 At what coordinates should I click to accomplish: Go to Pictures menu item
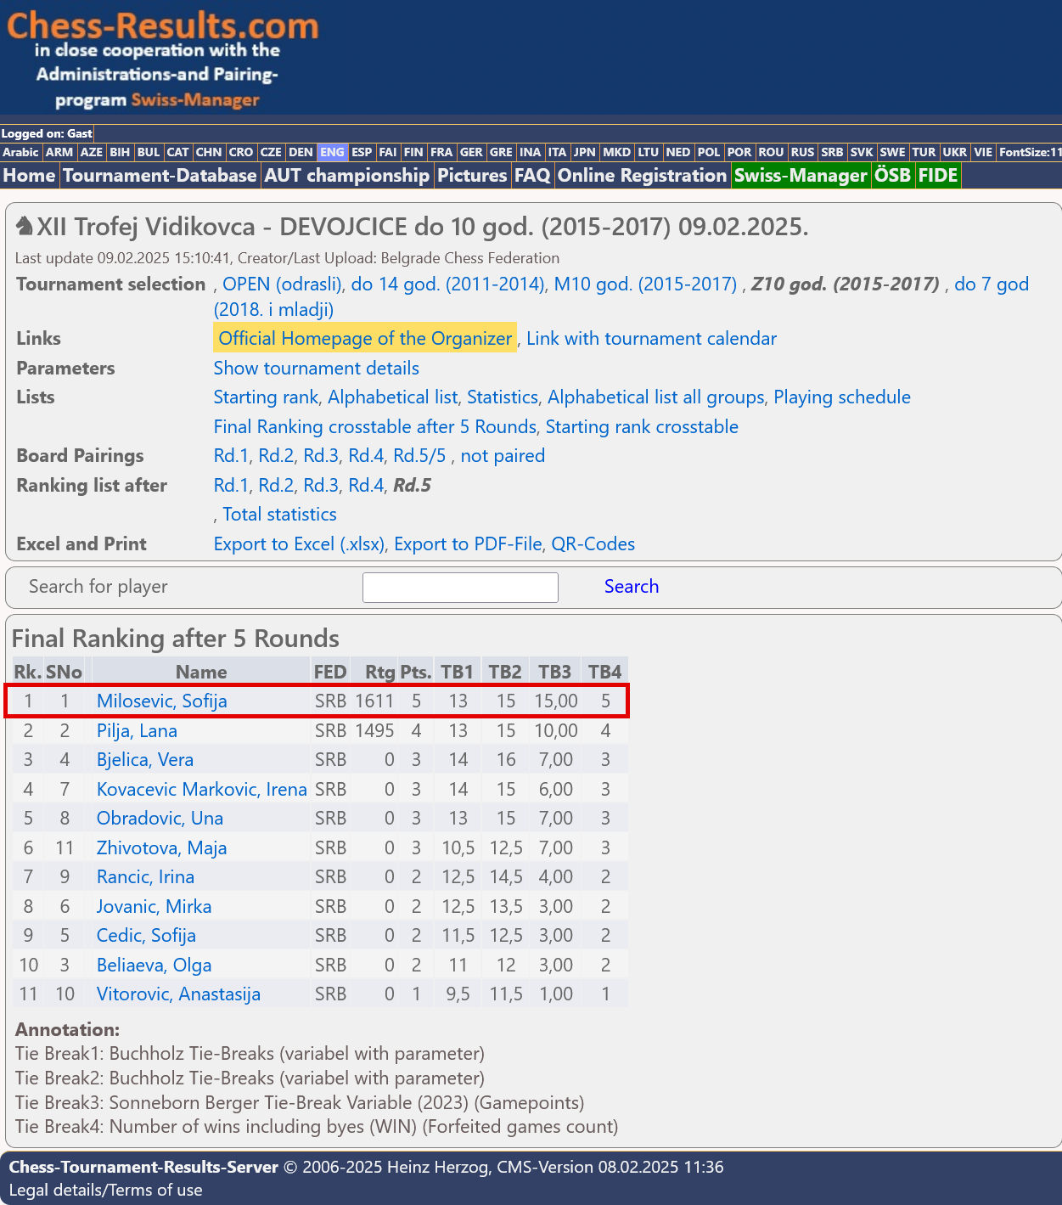tap(472, 176)
